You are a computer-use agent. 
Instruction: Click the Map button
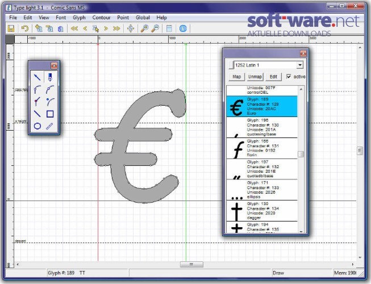pos(236,77)
